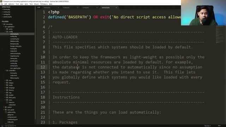Open doctypes.php in the folder tree
226x127 pixels.
click(14, 44)
